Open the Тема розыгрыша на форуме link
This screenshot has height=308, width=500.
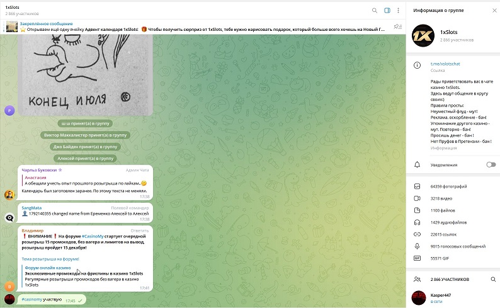(x=50, y=259)
